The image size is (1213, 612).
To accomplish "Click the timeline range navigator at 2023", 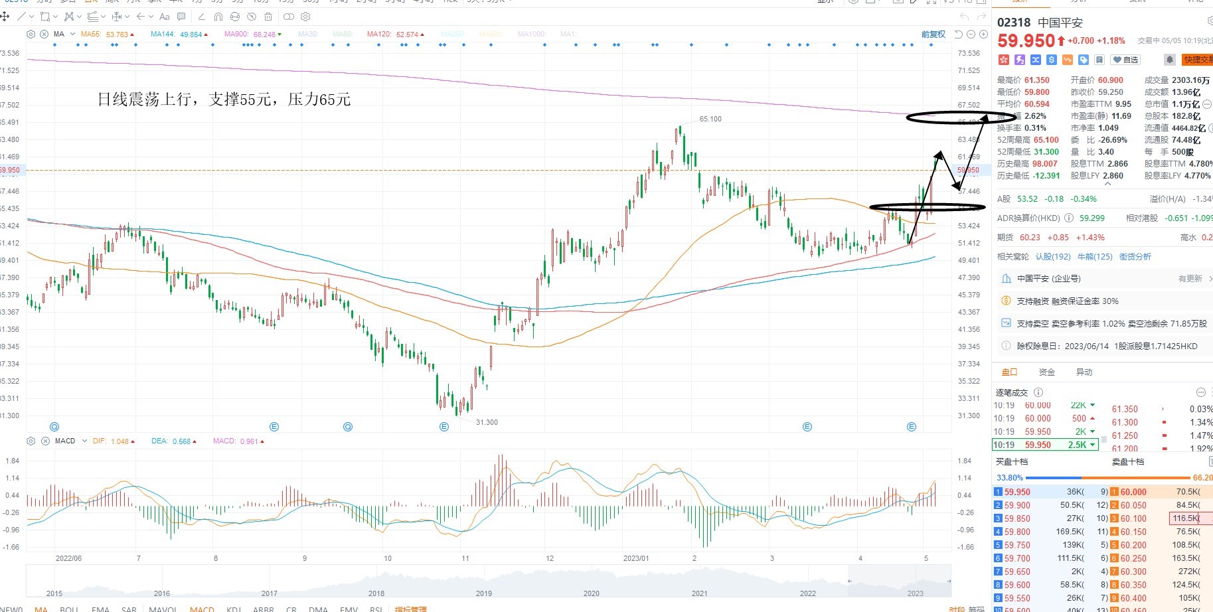I will pos(915,593).
